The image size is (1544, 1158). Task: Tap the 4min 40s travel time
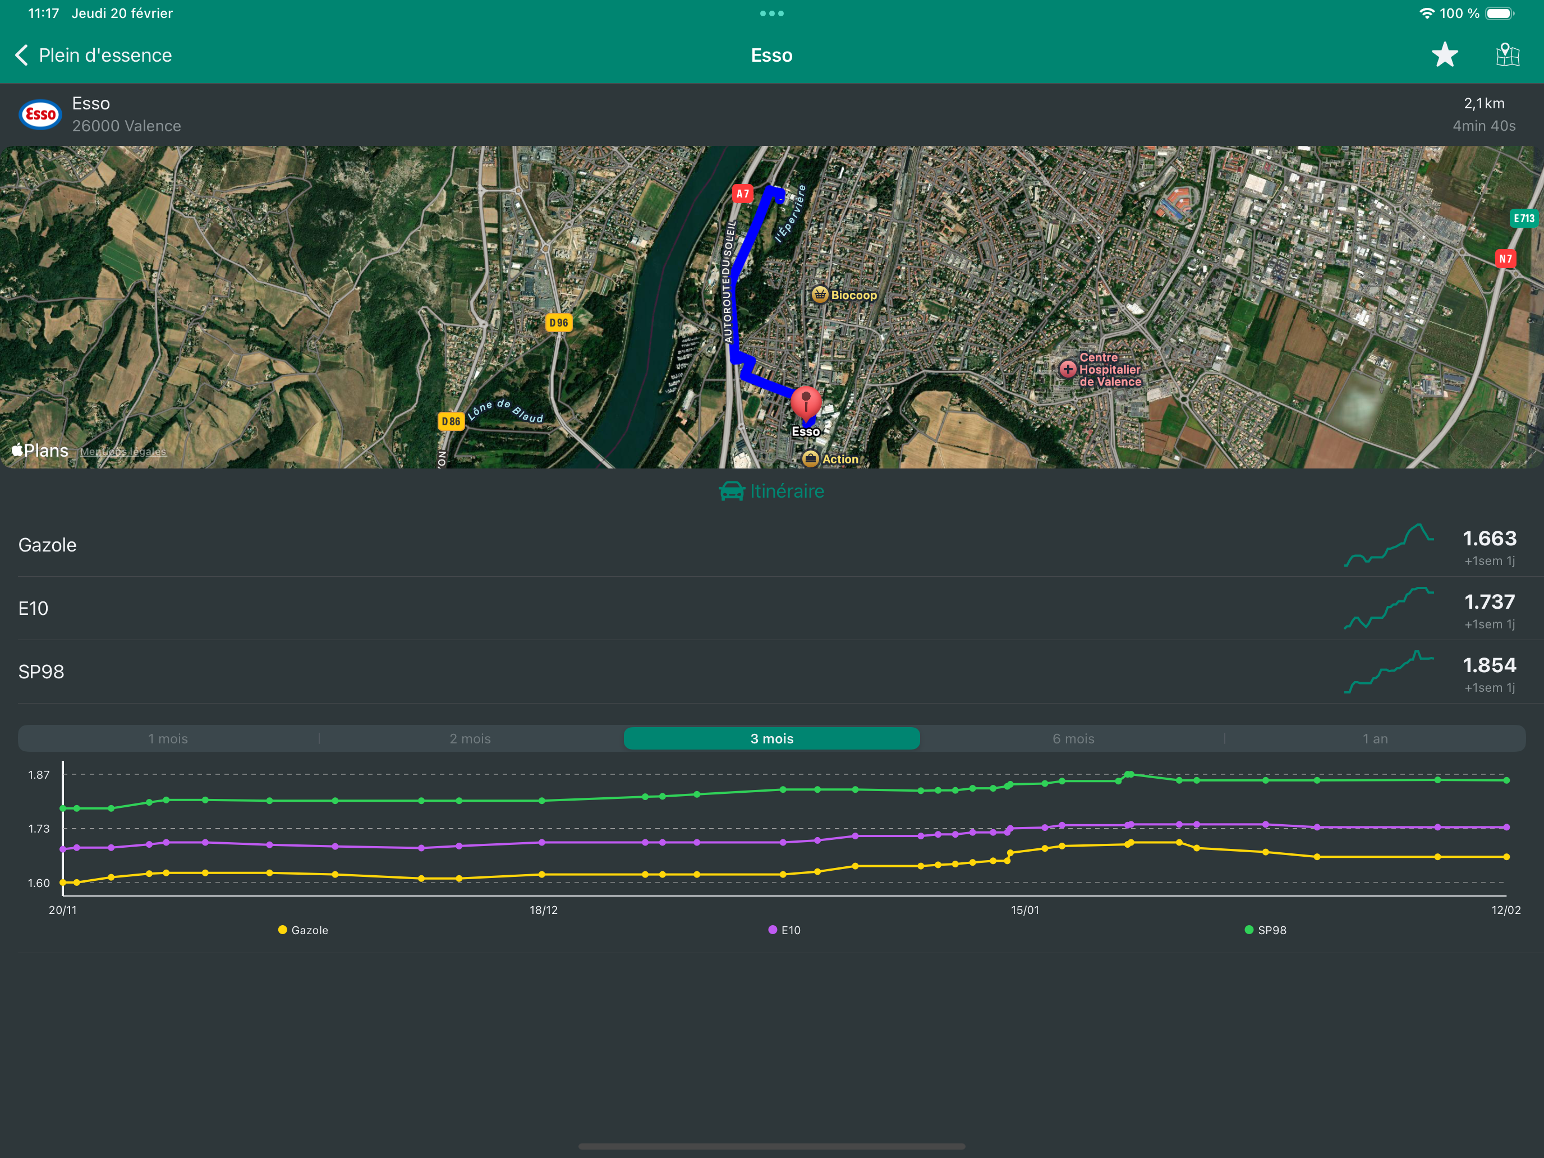[1484, 126]
